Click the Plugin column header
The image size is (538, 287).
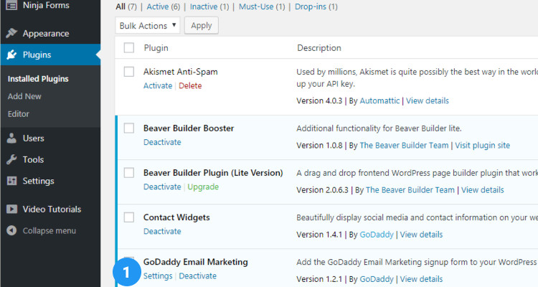156,48
